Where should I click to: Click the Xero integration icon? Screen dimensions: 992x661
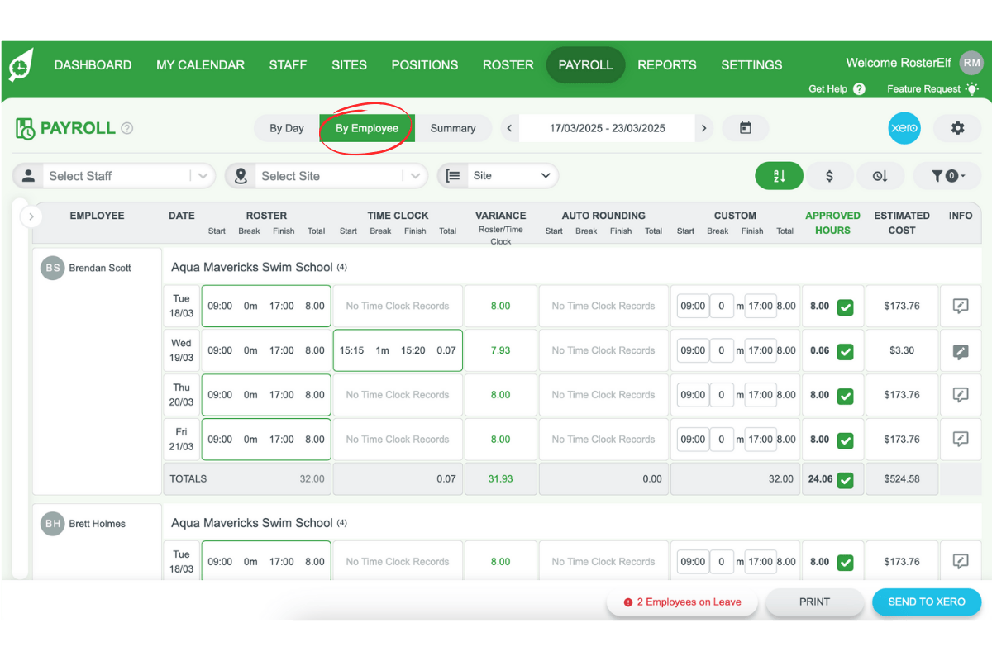click(x=904, y=128)
